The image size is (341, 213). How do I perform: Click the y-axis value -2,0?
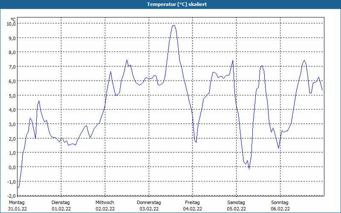(x=12, y=196)
